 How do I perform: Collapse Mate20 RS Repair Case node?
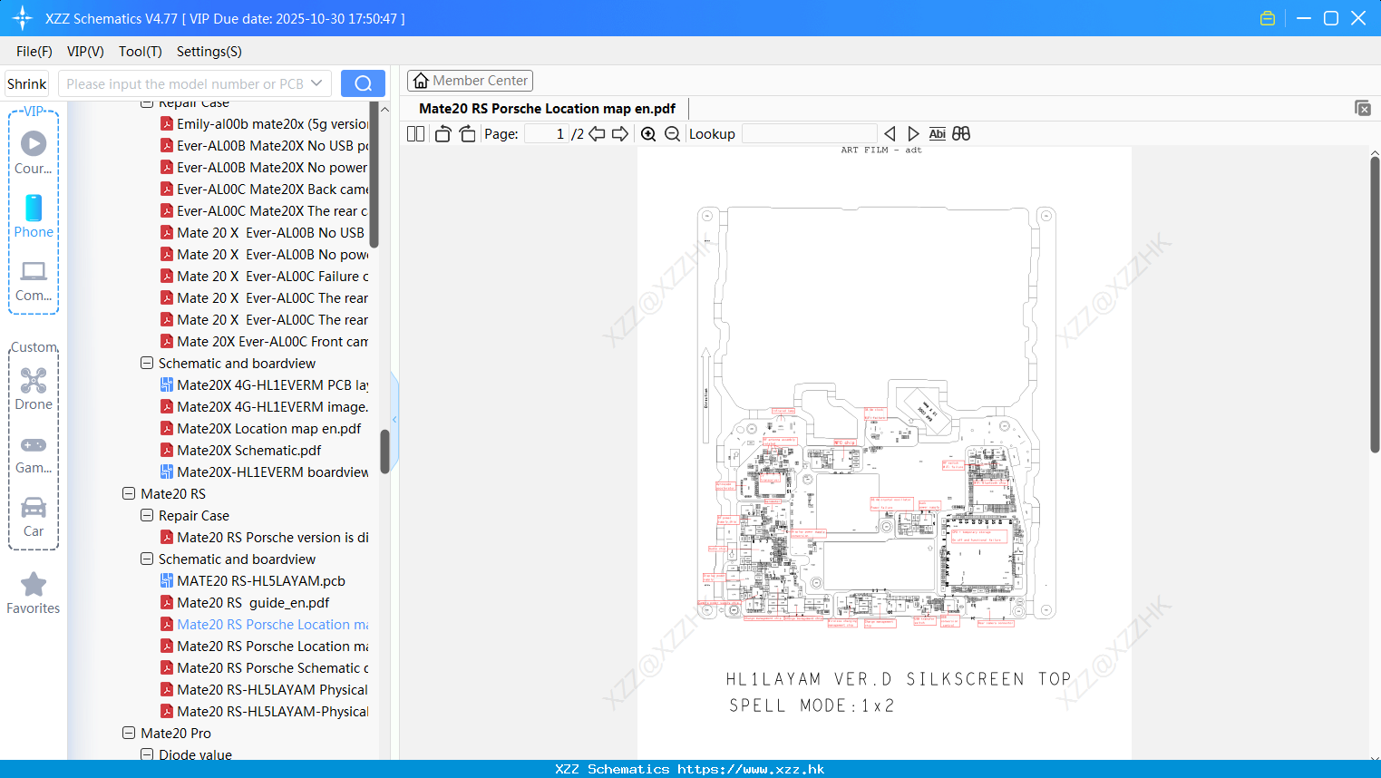147,515
